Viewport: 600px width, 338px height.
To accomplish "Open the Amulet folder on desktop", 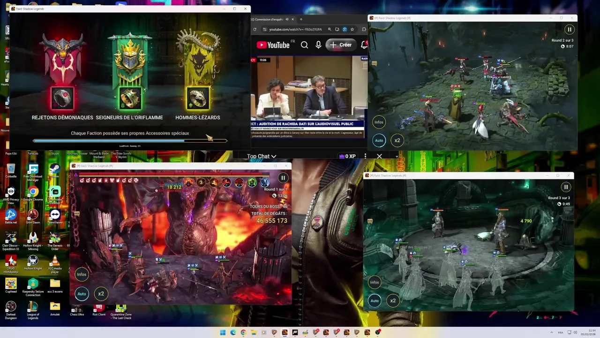I will point(55,308).
